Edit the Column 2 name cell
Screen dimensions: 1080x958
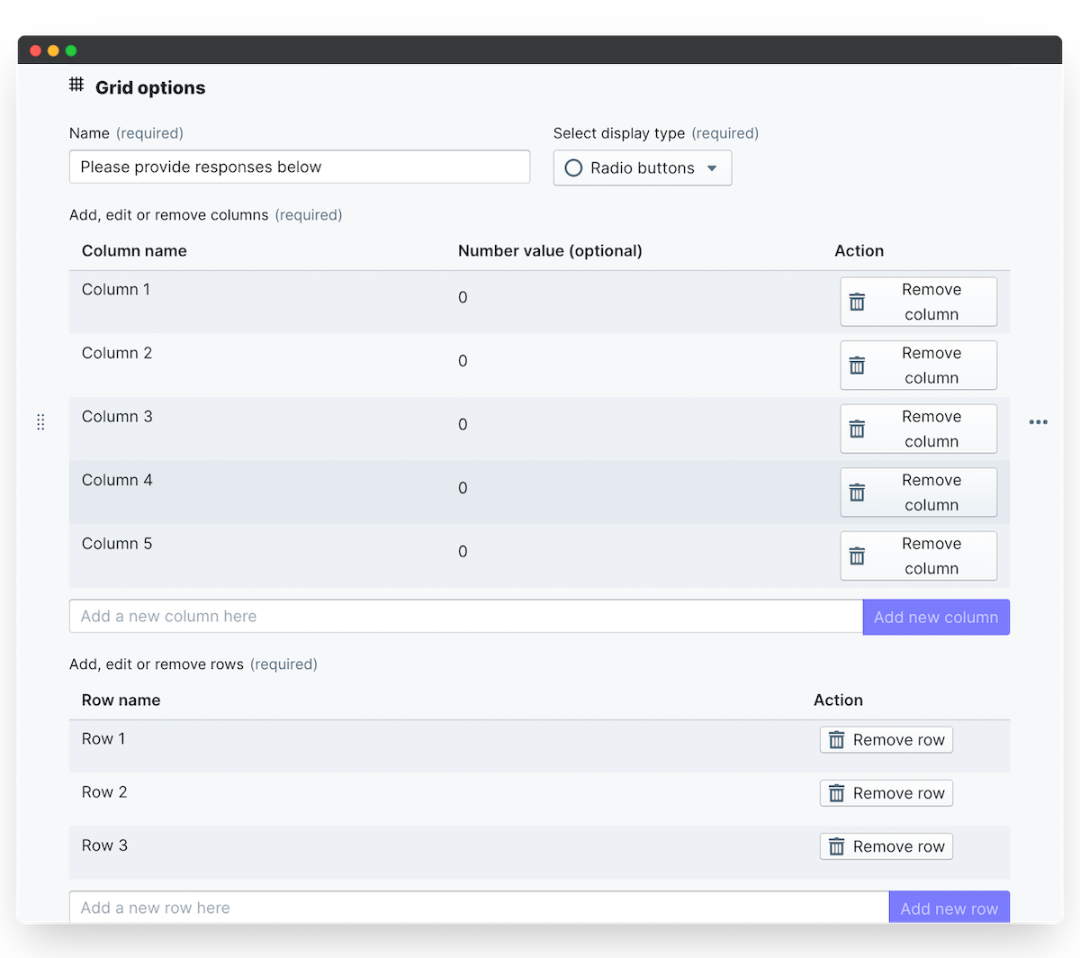pyautogui.click(x=117, y=353)
